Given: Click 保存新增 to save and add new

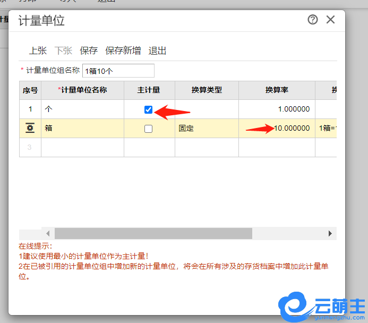Looking at the screenshot, I should click(x=123, y=50).
